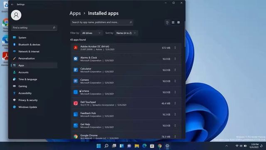Click the Adobe Acrobat desktop shortcut
The height and width of the screenshot is (150, 266).
coord(5,59)
